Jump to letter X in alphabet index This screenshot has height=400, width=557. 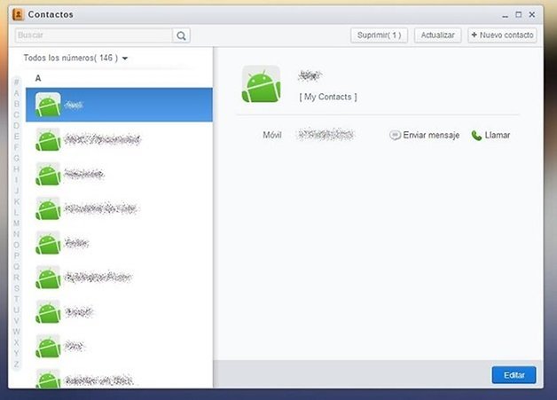(x=16, y=342)
